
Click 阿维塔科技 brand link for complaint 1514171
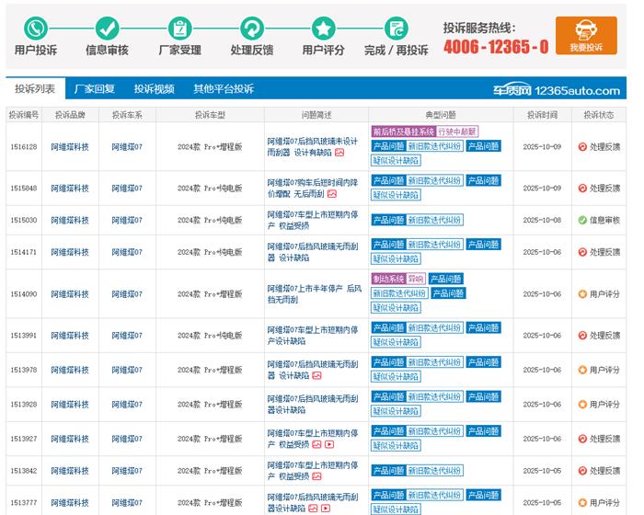[x=70, y=252]
